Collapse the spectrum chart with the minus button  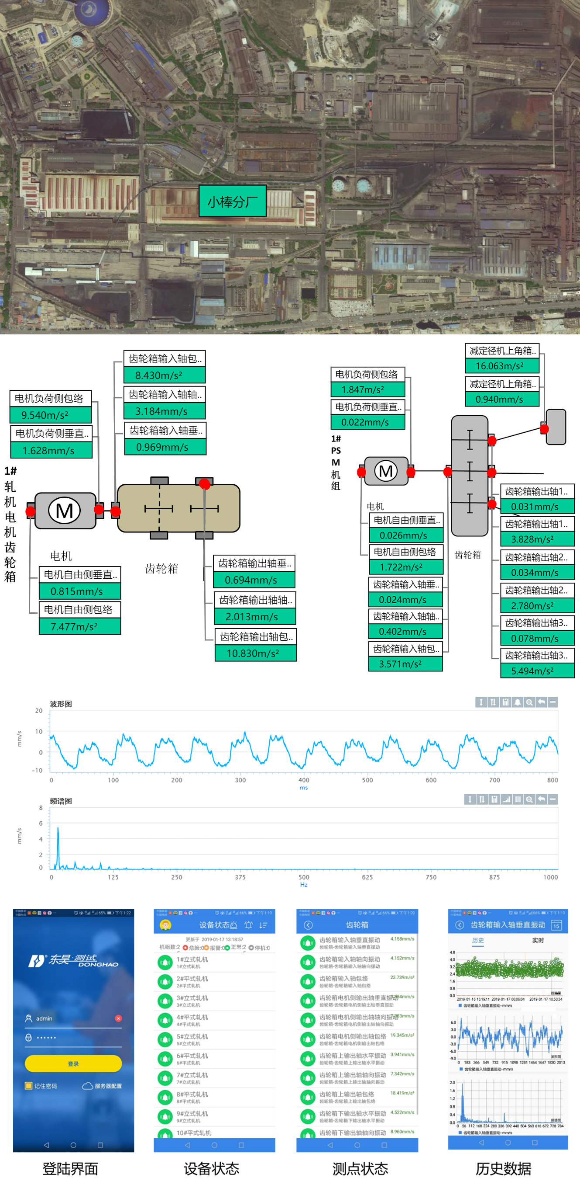point(553,799)
